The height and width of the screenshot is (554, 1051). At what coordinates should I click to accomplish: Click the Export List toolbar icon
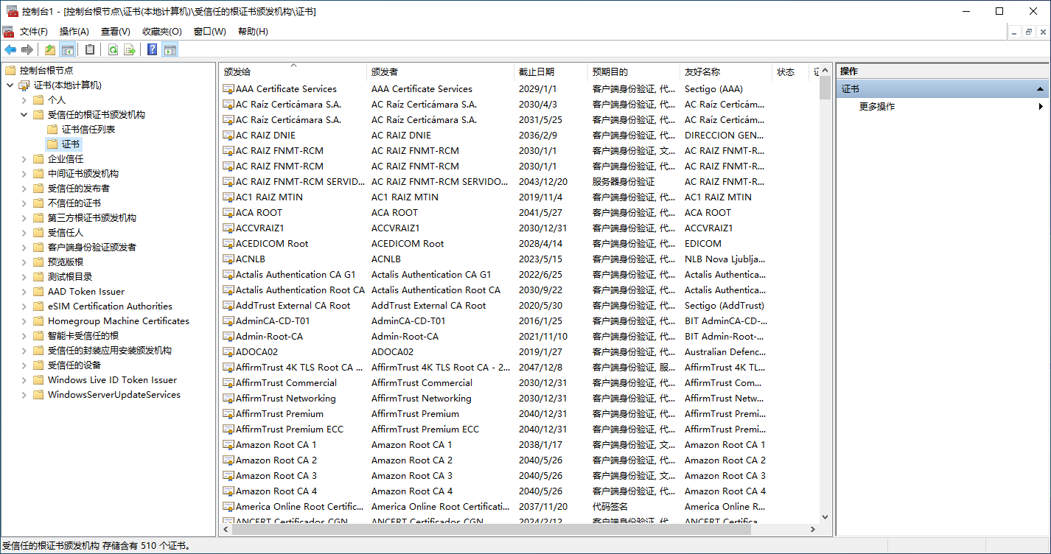[x=130, y=49]
